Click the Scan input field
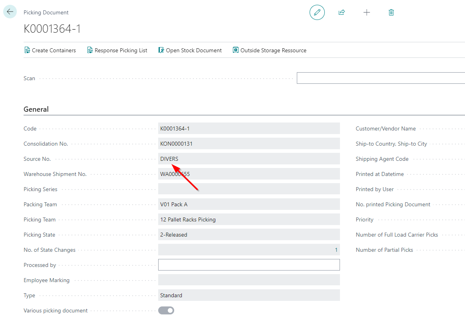 click(380, 78)
